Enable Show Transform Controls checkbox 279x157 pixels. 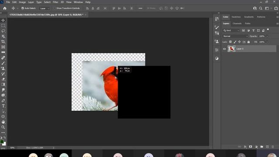54,8
